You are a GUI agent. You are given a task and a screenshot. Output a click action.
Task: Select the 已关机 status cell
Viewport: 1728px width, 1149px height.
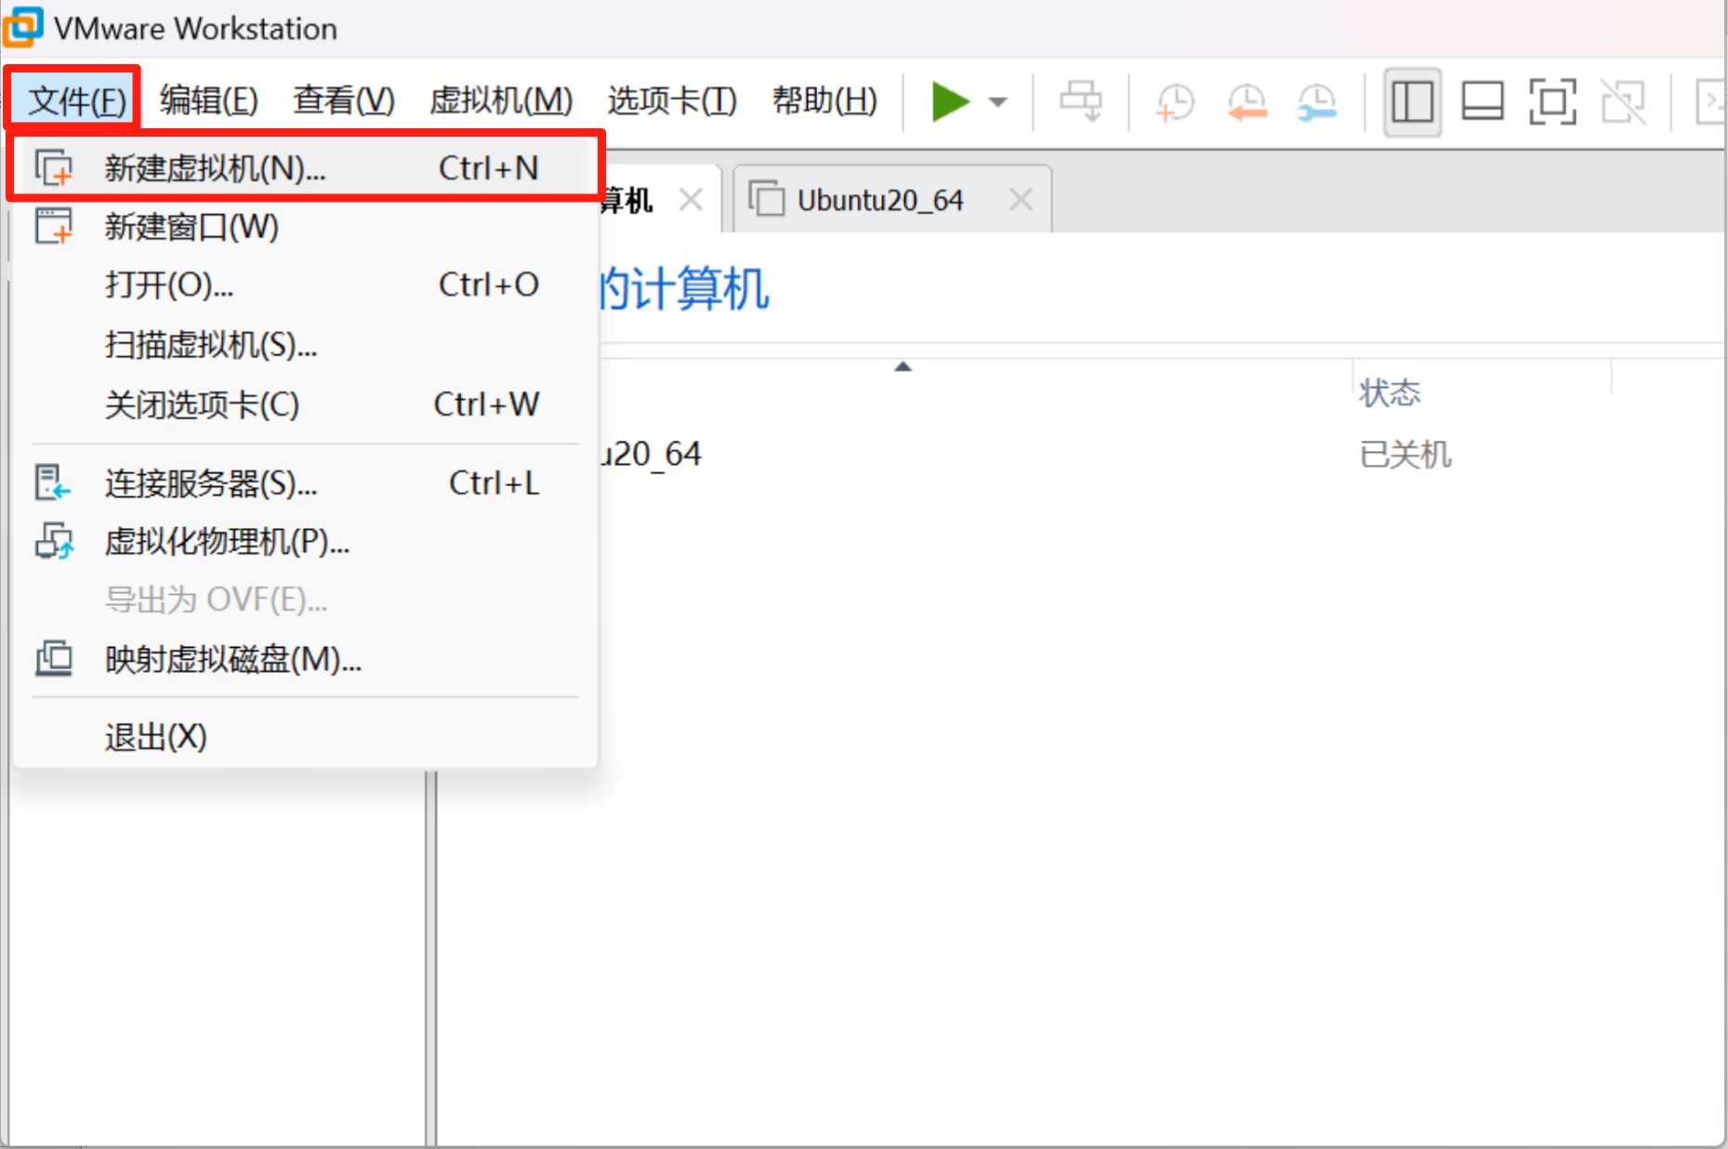coord(1405,455)
